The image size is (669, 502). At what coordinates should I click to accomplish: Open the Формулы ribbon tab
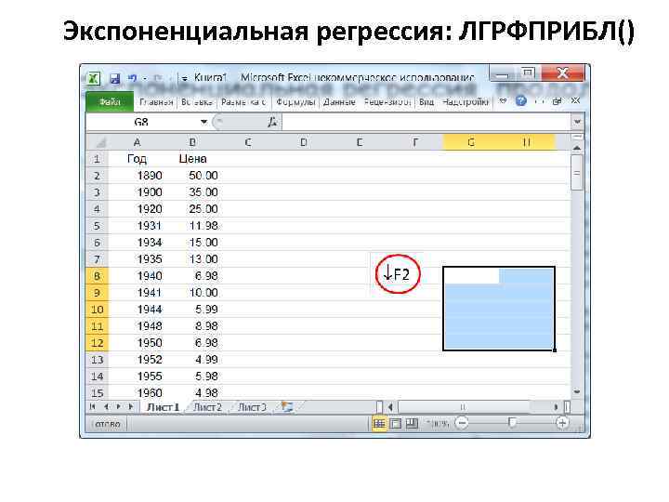[x=295, y=102]
